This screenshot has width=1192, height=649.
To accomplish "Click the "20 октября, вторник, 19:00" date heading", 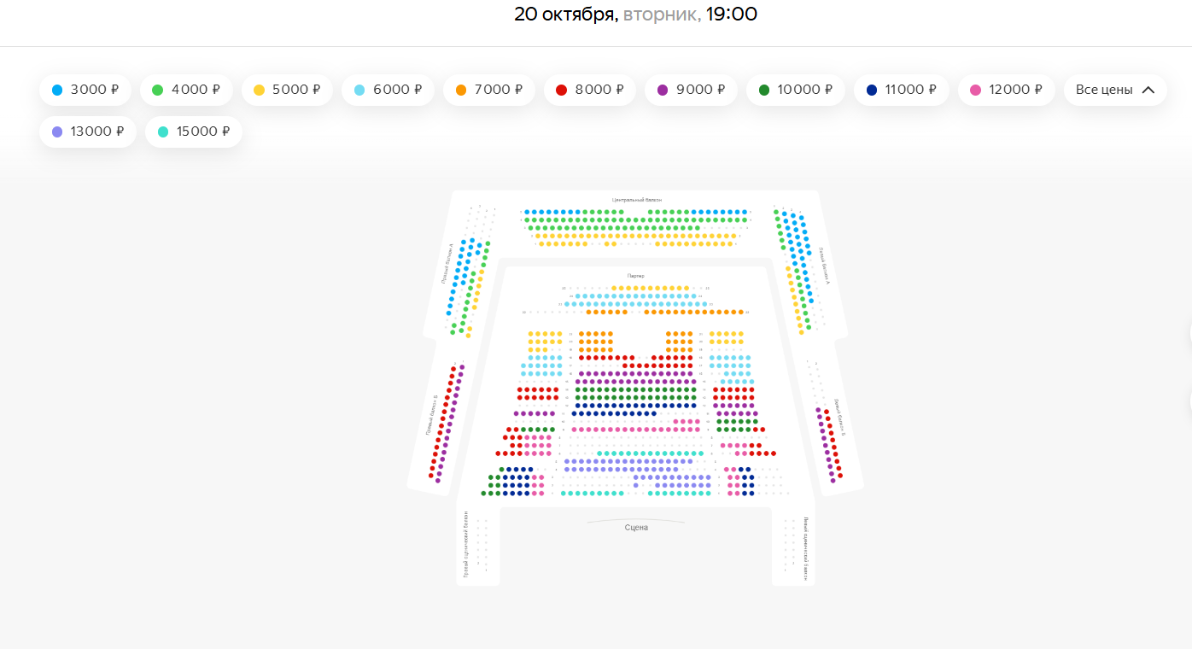I will (635, 15).
